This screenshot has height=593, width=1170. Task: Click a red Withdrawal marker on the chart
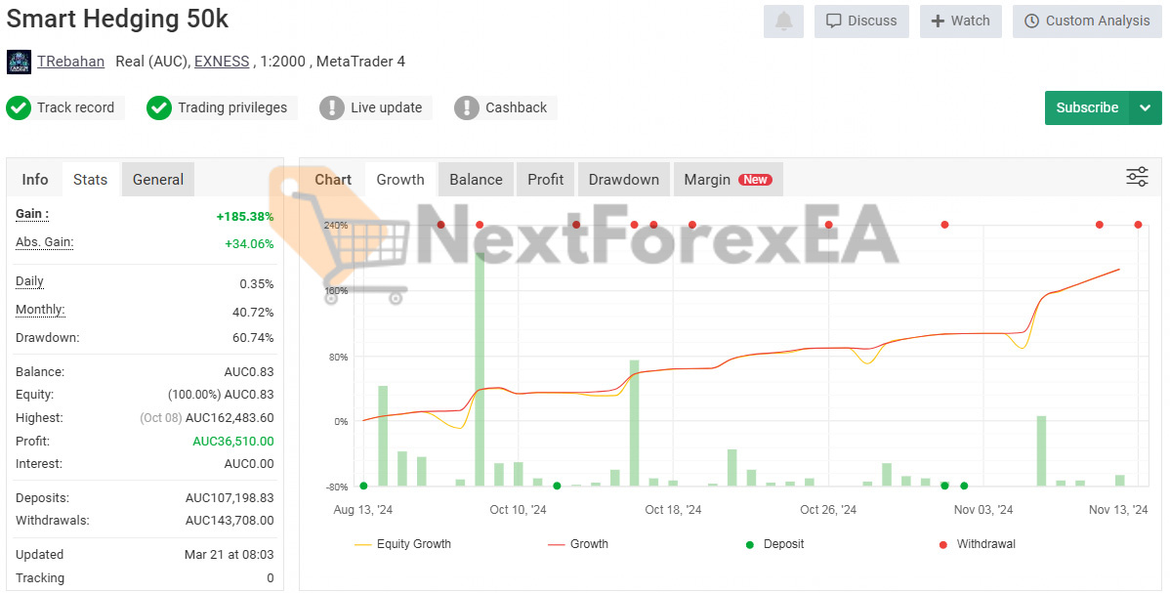coord(576,225)
